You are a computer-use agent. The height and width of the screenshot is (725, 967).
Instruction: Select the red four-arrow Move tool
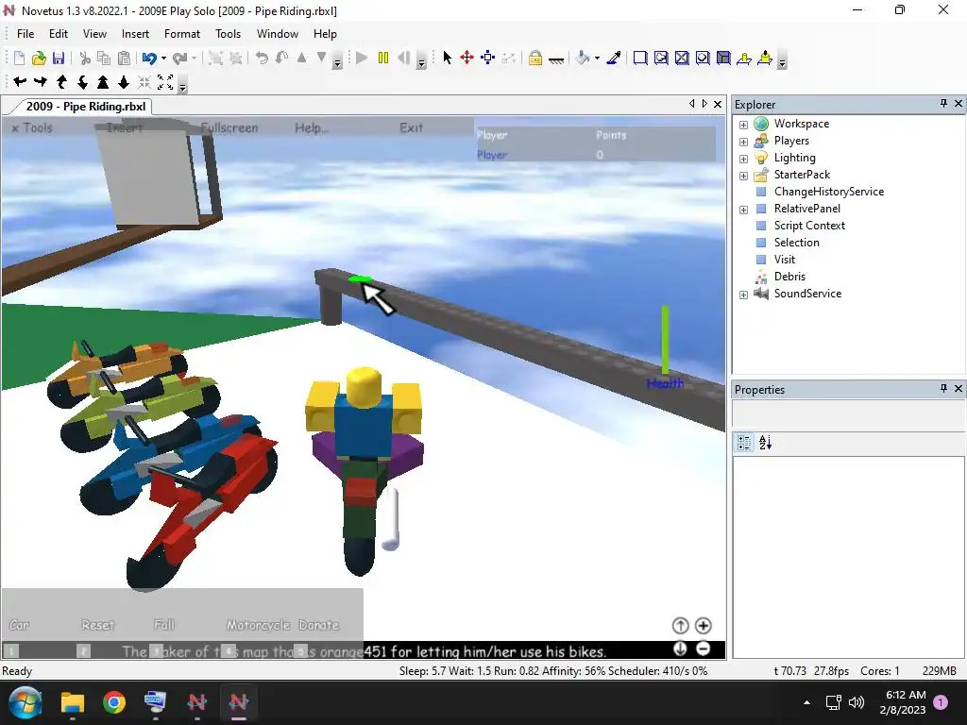coord(467,58)
